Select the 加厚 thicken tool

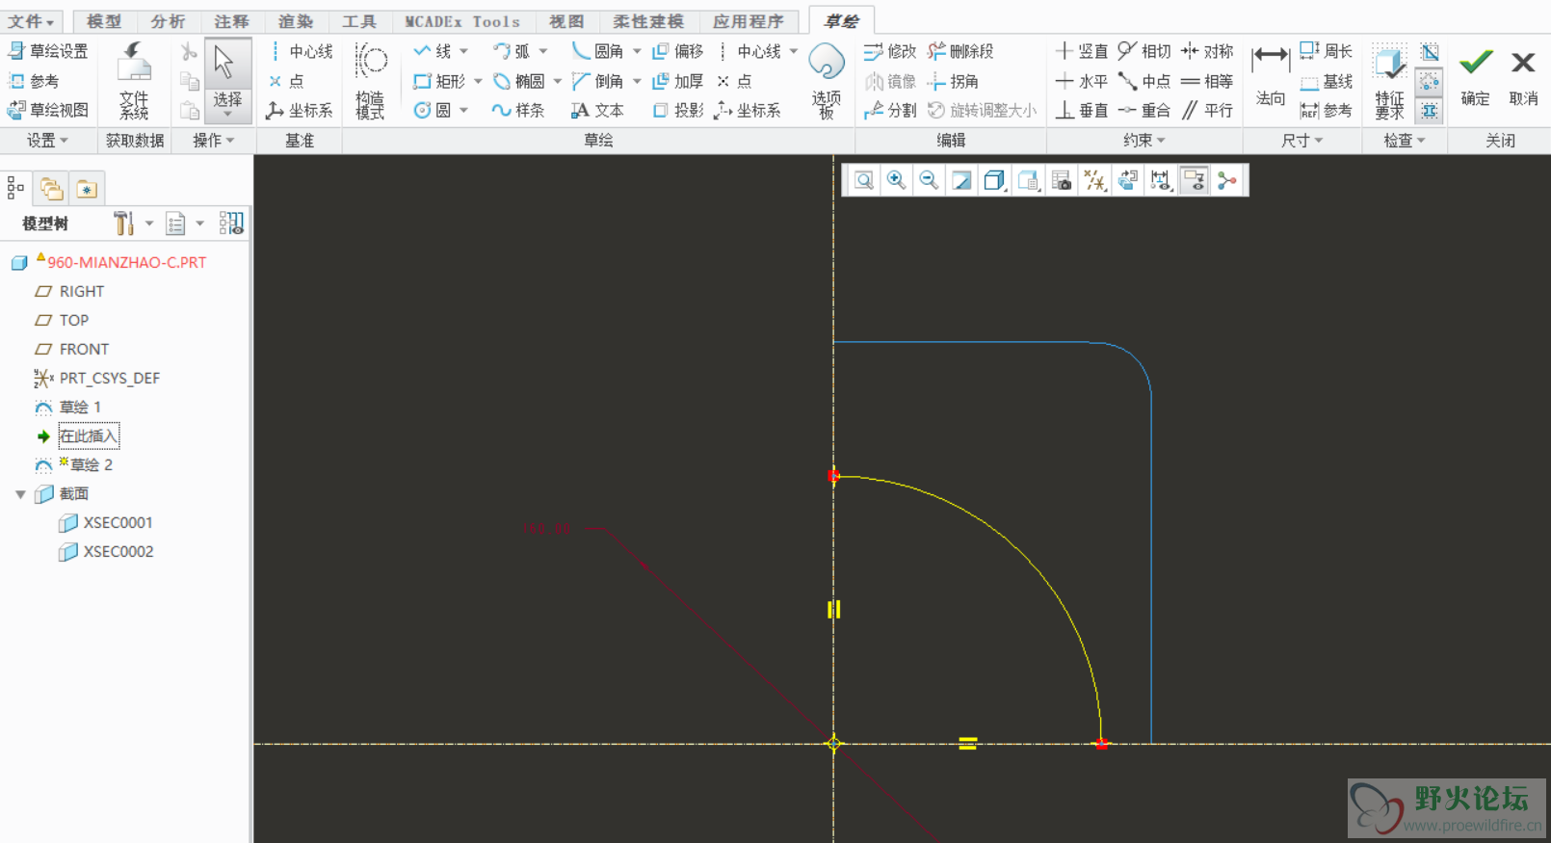coord(678,81)
